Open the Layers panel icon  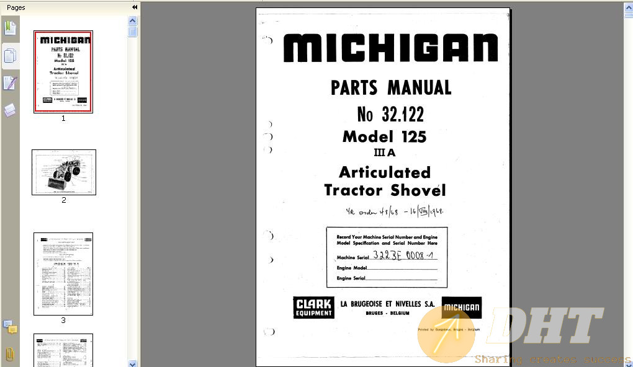10,110
